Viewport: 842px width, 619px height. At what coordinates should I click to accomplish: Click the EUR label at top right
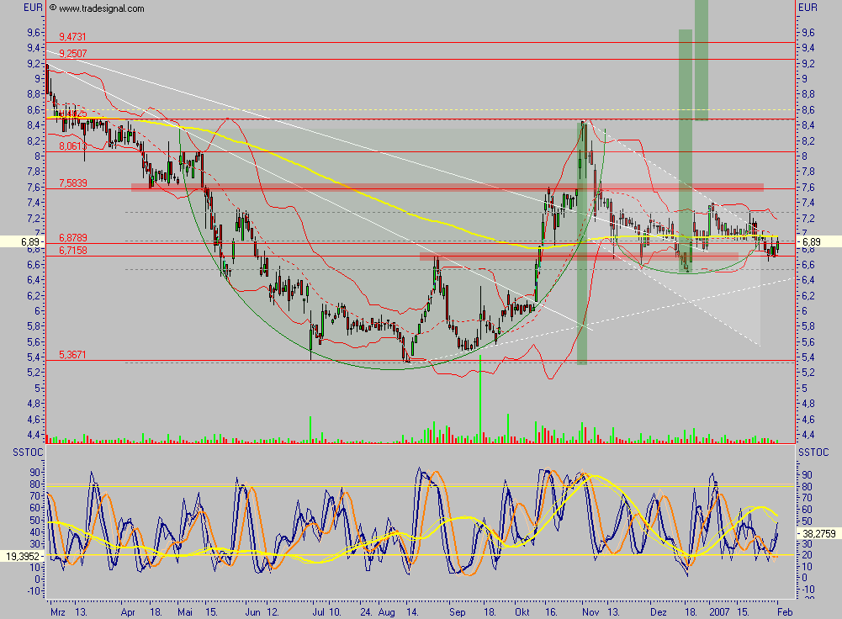click(x=808, y=8)
